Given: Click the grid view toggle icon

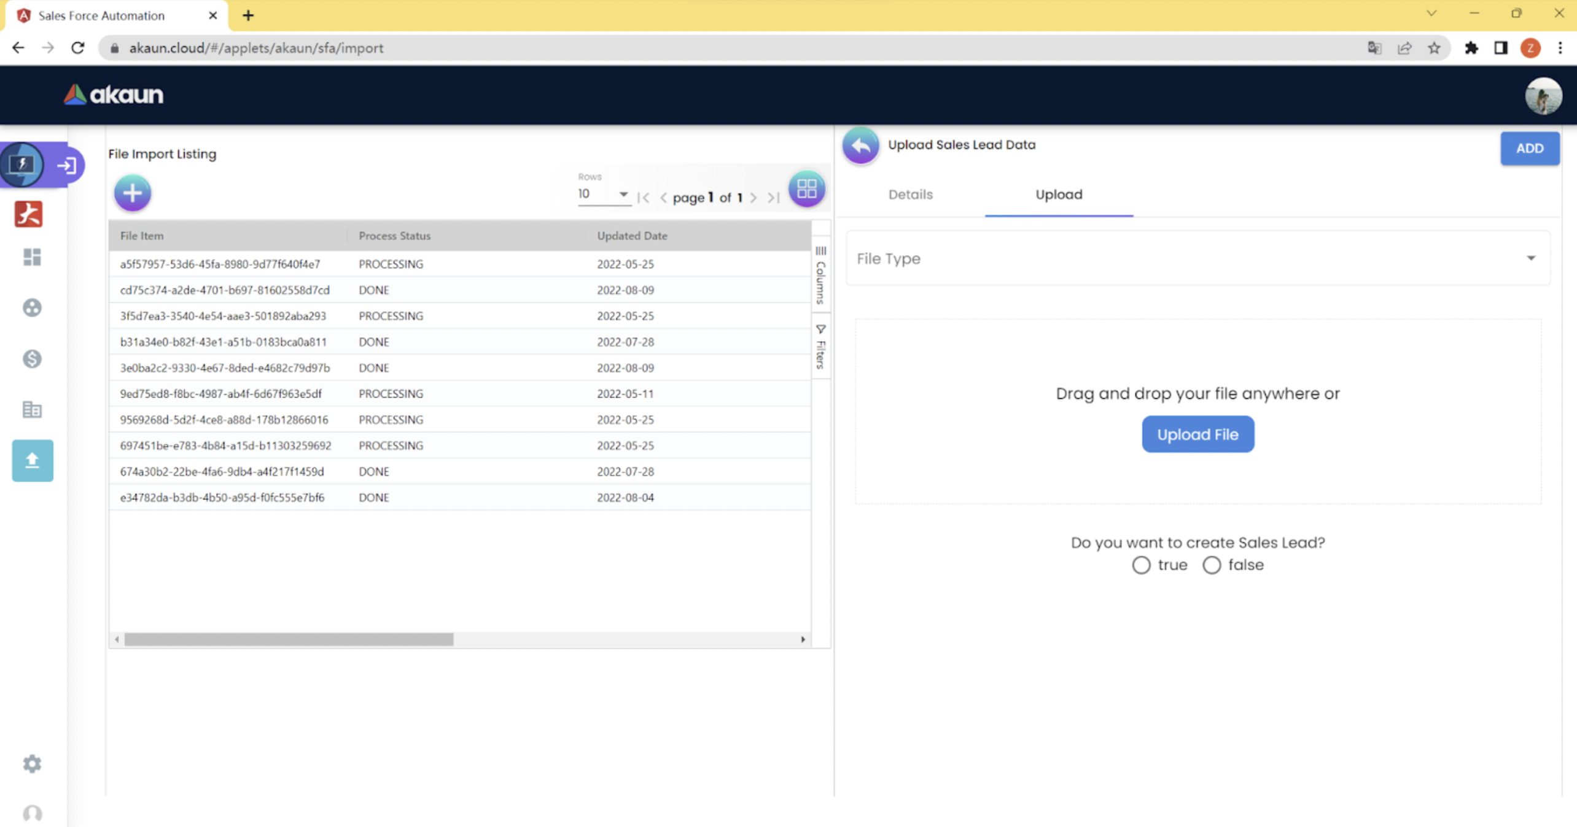Looking at the screenshot, I should coord(806,189).
